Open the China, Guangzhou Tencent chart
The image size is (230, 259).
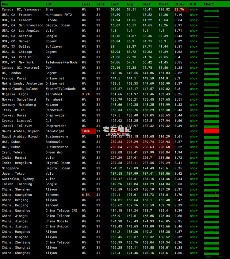(x=211, y=195)
